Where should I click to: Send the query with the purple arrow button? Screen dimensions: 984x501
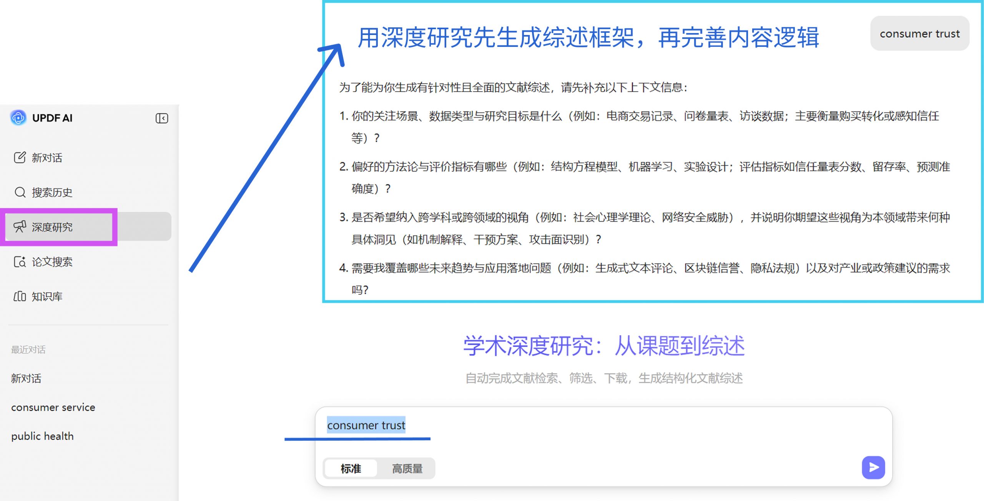pyautogui.click(x=873, y=468)
